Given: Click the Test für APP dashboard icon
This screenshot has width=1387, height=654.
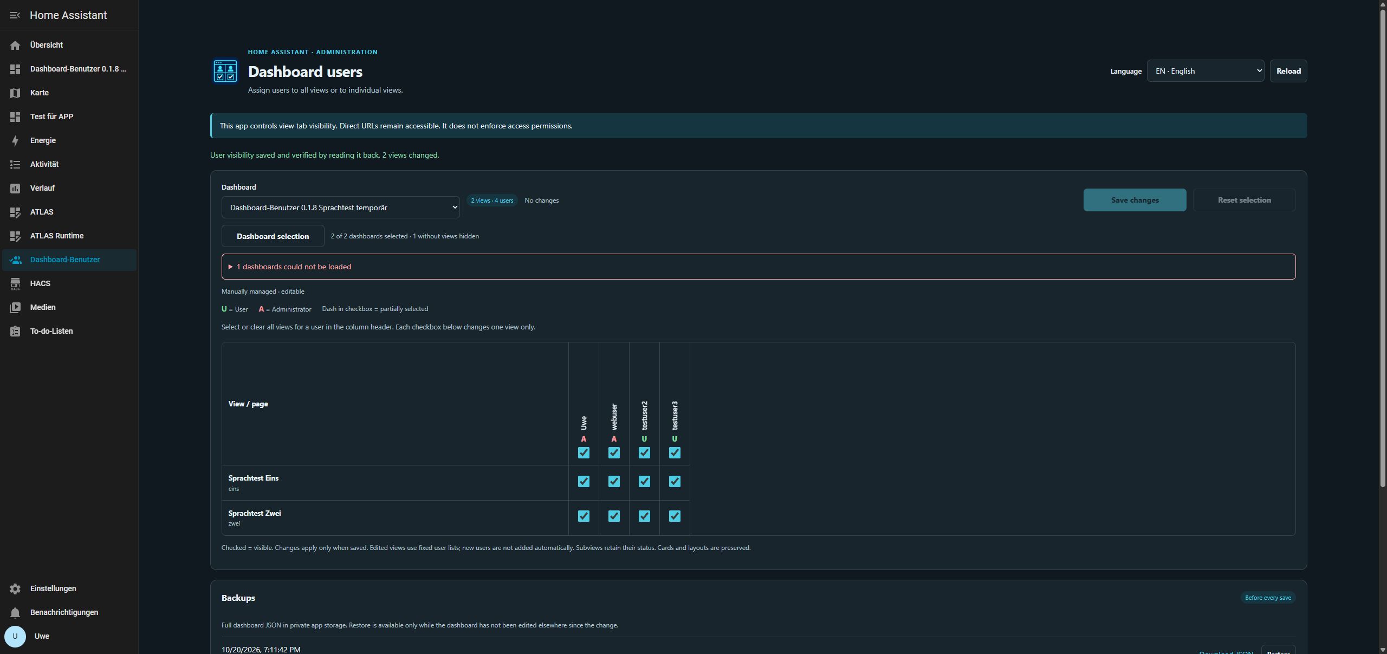Looking at the screenshot, I should click(x=15, y=116).
